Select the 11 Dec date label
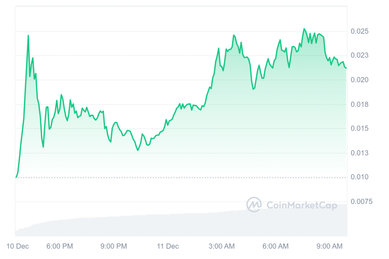 click(x=168, y=246)
